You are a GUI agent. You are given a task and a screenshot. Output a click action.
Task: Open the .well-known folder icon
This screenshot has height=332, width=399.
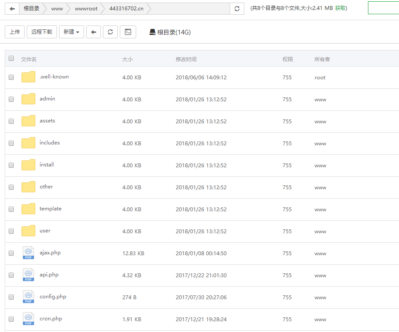pos(28,77)
